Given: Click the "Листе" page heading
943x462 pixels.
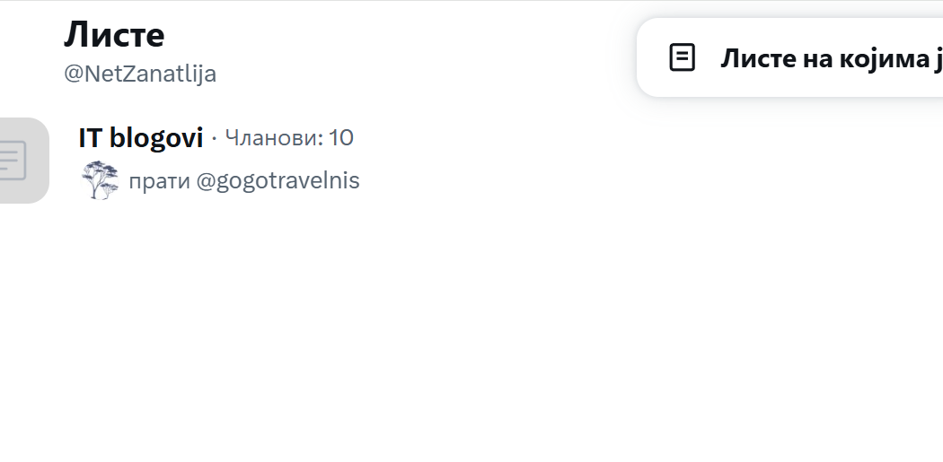Looking at the screenshot, I should pyautogui.click(x=114, y=35).
